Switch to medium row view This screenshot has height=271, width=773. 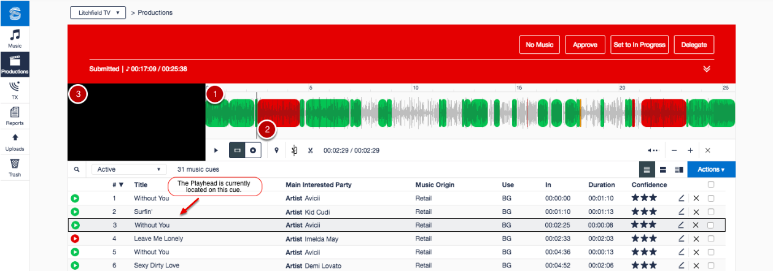tap(663, 169)
